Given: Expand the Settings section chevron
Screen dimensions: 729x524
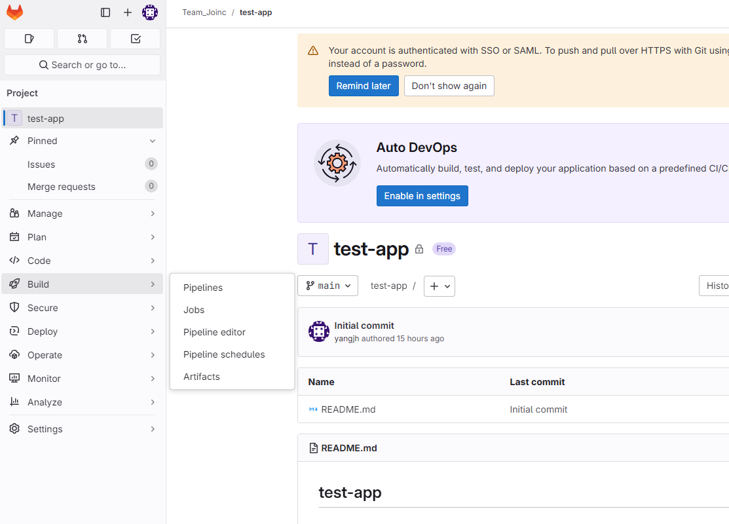Looking at the screenshot, I should (x=153, y=428).
